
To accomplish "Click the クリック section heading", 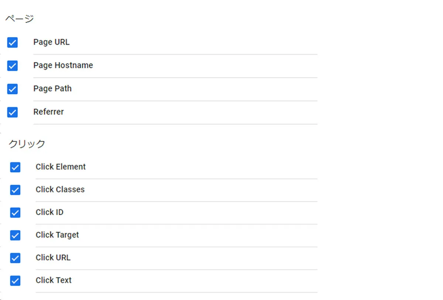I will point(27,144).
